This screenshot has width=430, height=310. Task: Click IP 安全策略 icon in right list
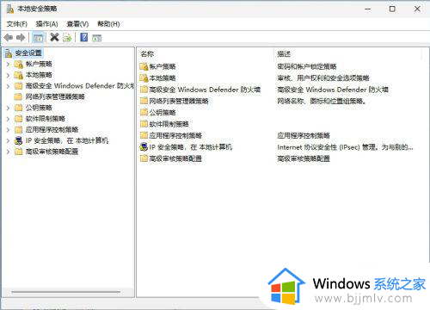(144, 147)
